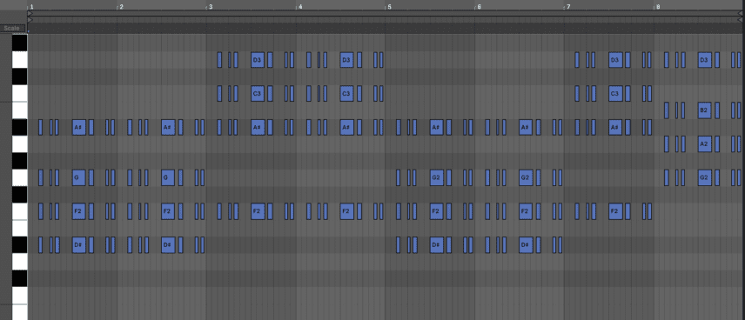Click bar 3 marker in ruler
Image resolution: width=745 pixels, height=320 pixels.
pyautogui.click(x=211, y=7)
